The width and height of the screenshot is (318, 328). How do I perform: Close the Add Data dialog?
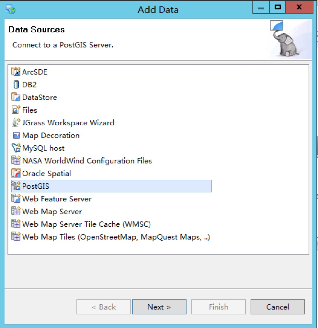tap(299, 7)
